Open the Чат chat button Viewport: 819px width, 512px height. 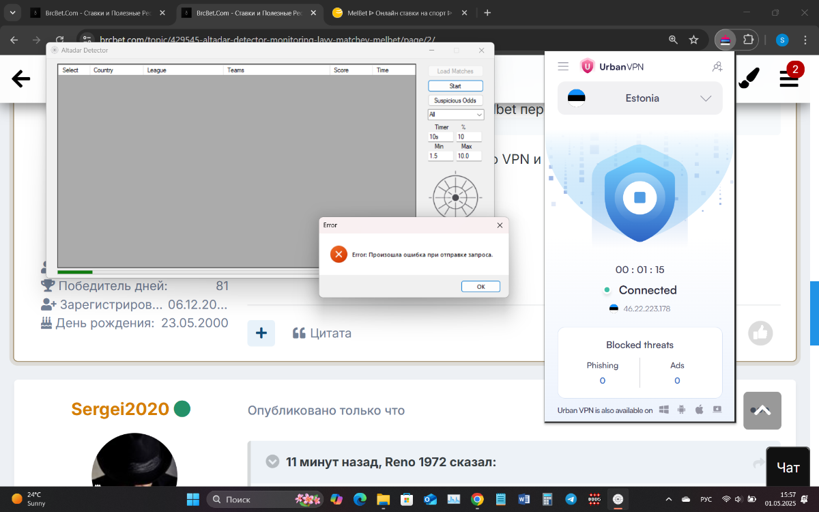coord(788,468)
